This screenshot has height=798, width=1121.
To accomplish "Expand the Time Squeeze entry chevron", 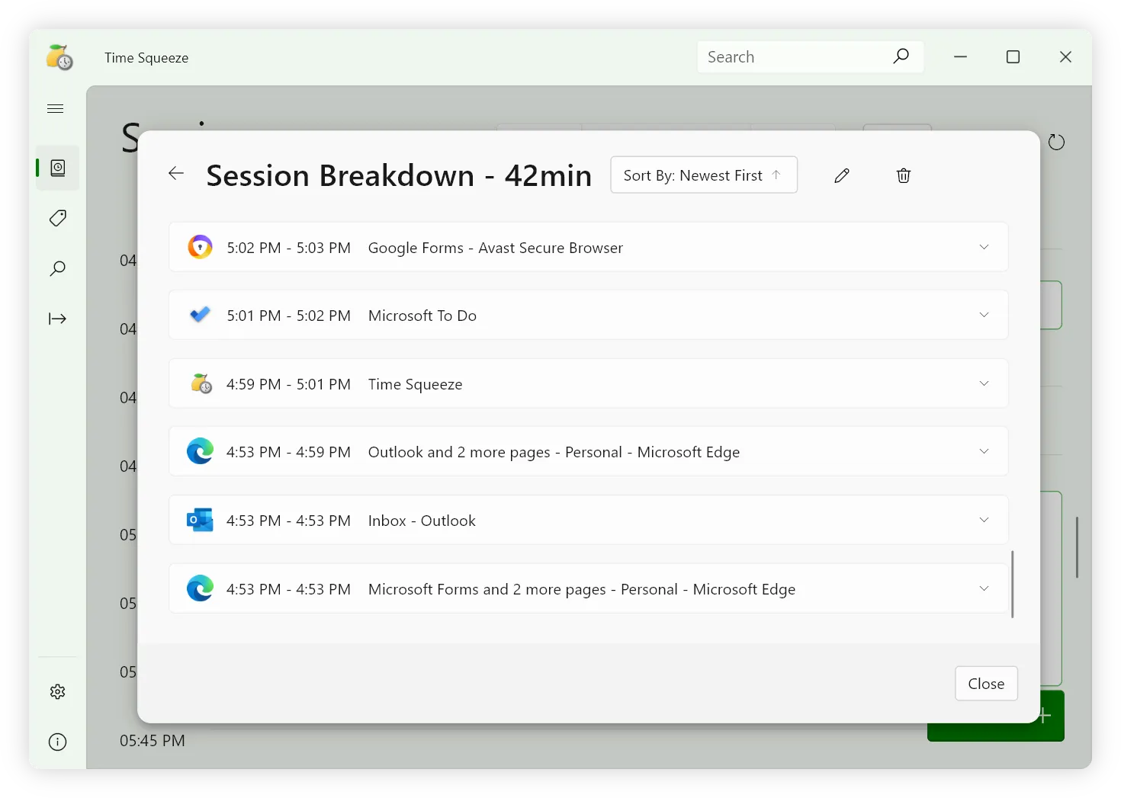I will coord(984,383).
